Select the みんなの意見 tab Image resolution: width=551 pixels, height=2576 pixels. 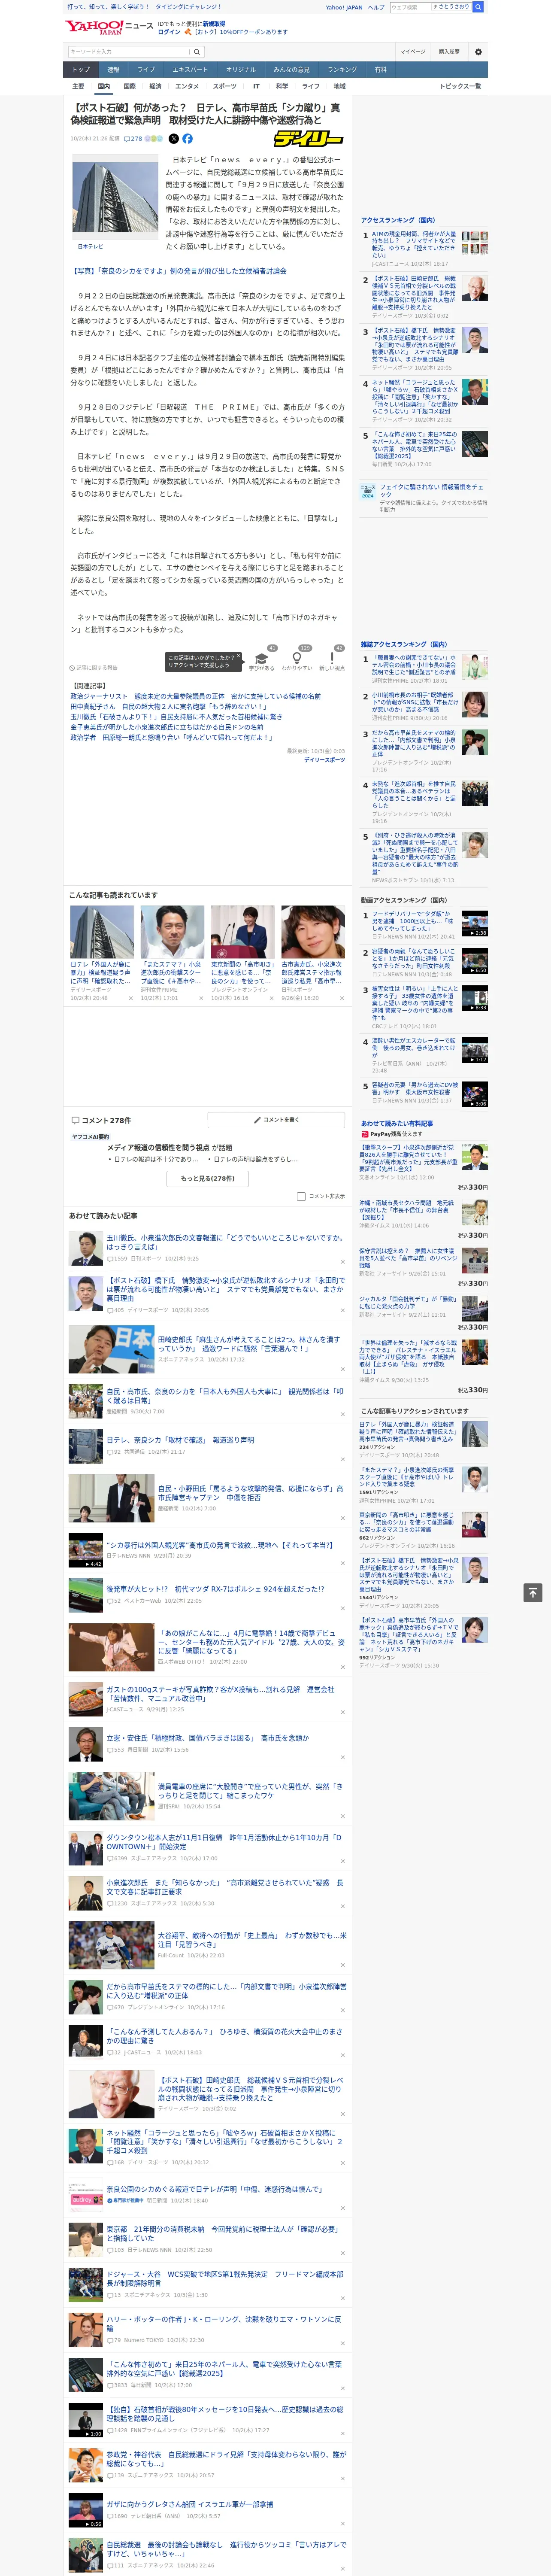[x=291, y=70]
